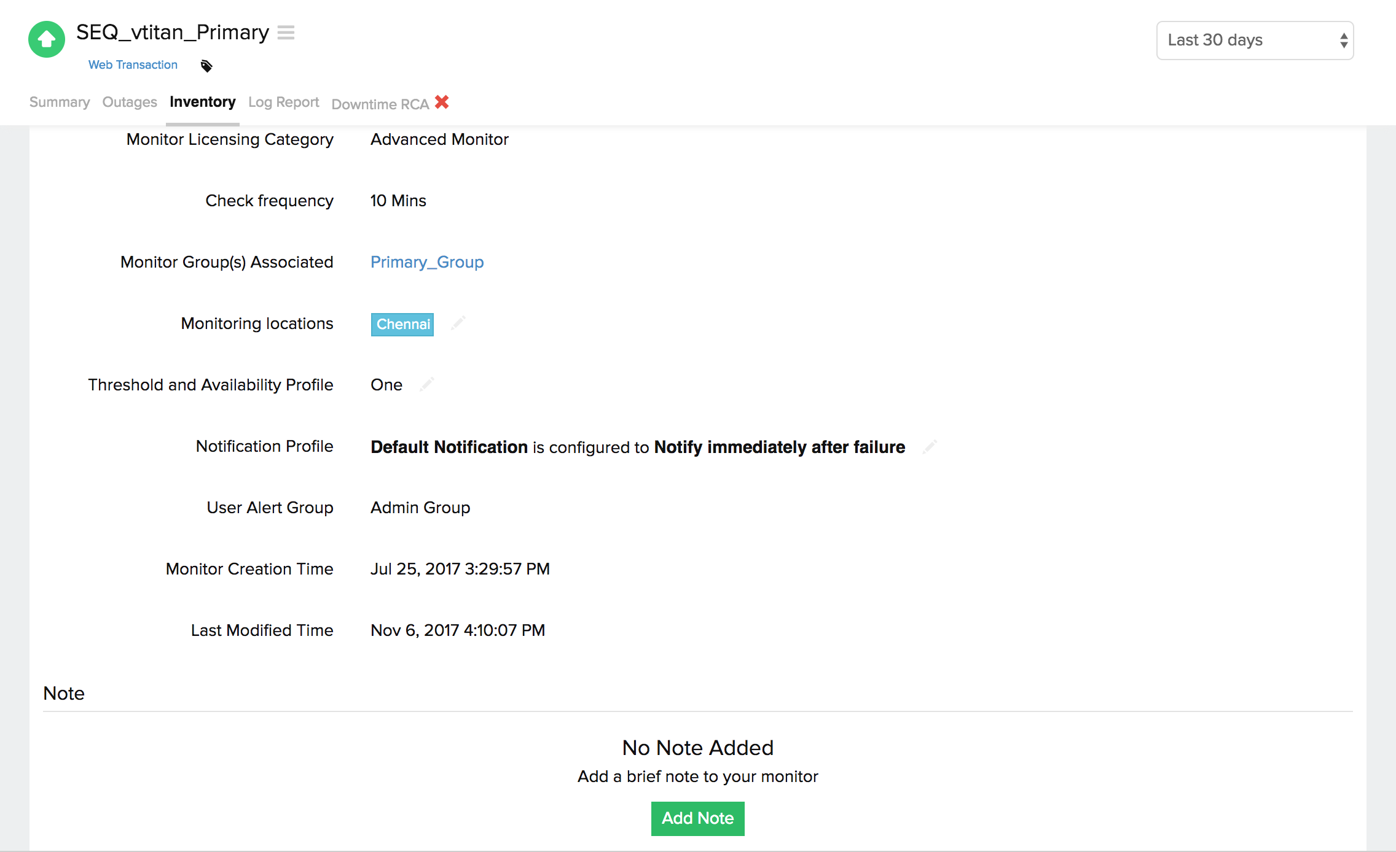Click the Chennai location tag
The width and height of the screenshot is (1396, 852).
pyautogui.click(x=402, y=324)
